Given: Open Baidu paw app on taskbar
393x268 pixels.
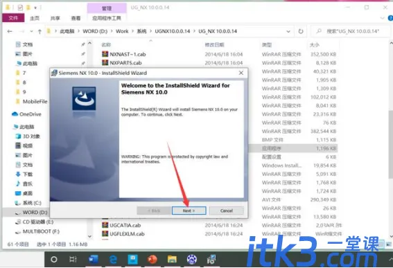Looking at the screenshot, I should tap(192, 260).
